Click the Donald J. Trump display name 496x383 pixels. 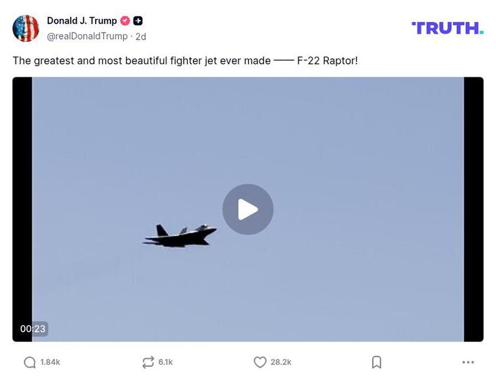pyautogui.click(x=83, y=20)
